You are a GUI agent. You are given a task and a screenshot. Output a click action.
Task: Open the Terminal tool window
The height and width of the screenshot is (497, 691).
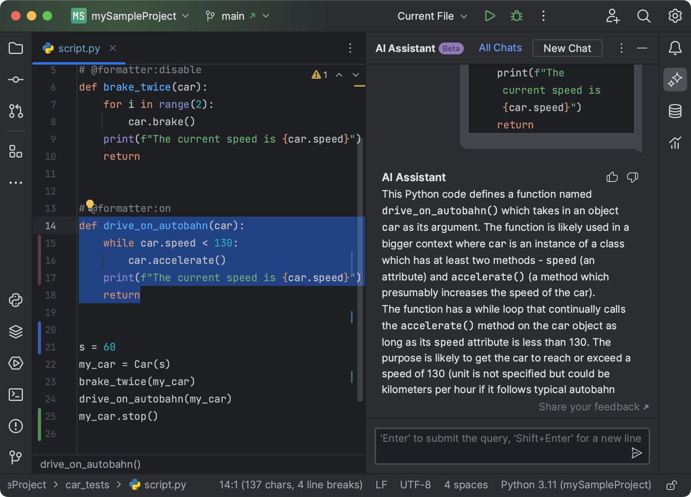16,395
